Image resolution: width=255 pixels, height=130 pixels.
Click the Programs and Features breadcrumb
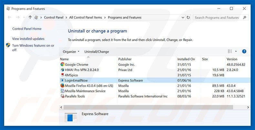pyautogui.click(x=125, y=17)
